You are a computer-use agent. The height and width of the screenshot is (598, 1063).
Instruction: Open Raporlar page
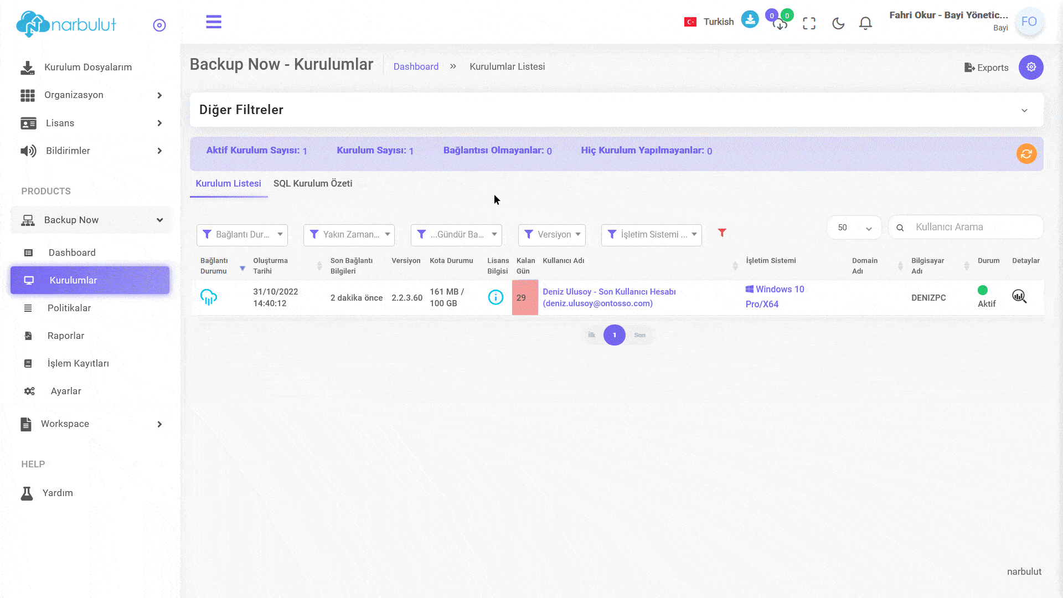[66, 336]
